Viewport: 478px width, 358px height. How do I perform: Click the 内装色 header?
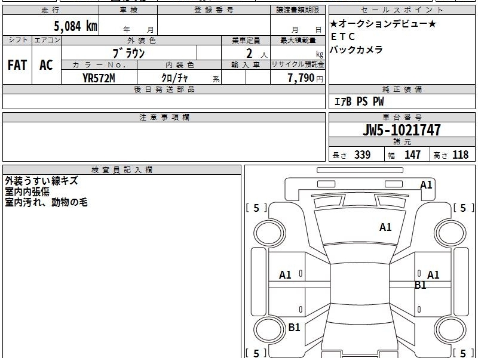[x=179, y=65]
